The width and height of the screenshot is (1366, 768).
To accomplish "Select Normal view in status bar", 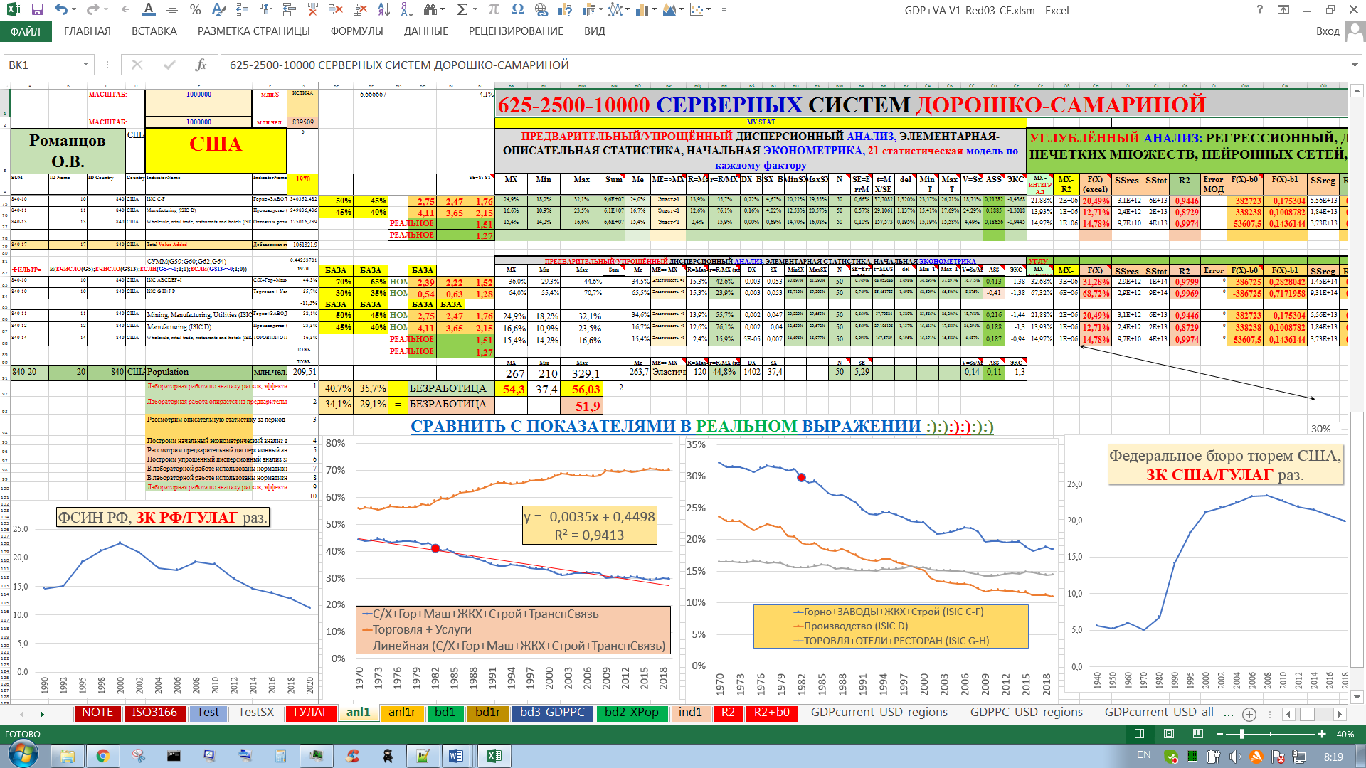I will click(1139, 734).
